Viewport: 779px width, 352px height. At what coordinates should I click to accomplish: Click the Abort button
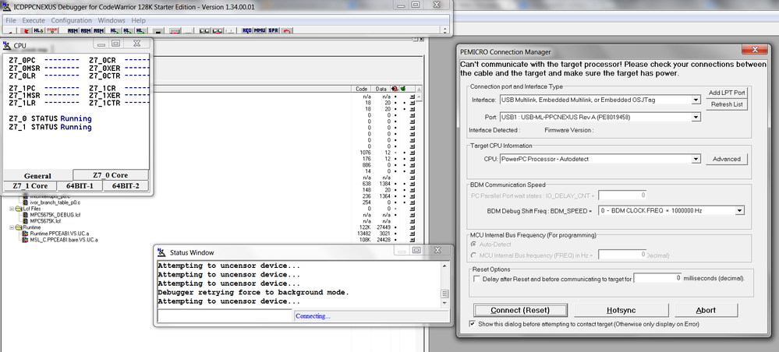(x=706, y=310)
